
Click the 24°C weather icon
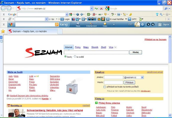click(x=129, y=19)
